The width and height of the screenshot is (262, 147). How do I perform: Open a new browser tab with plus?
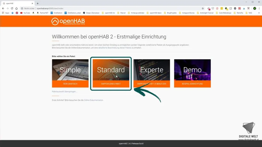(38, 3)
